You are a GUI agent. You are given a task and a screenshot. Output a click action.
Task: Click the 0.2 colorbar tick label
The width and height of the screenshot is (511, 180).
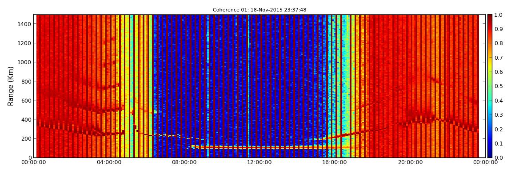coord(499,129)
